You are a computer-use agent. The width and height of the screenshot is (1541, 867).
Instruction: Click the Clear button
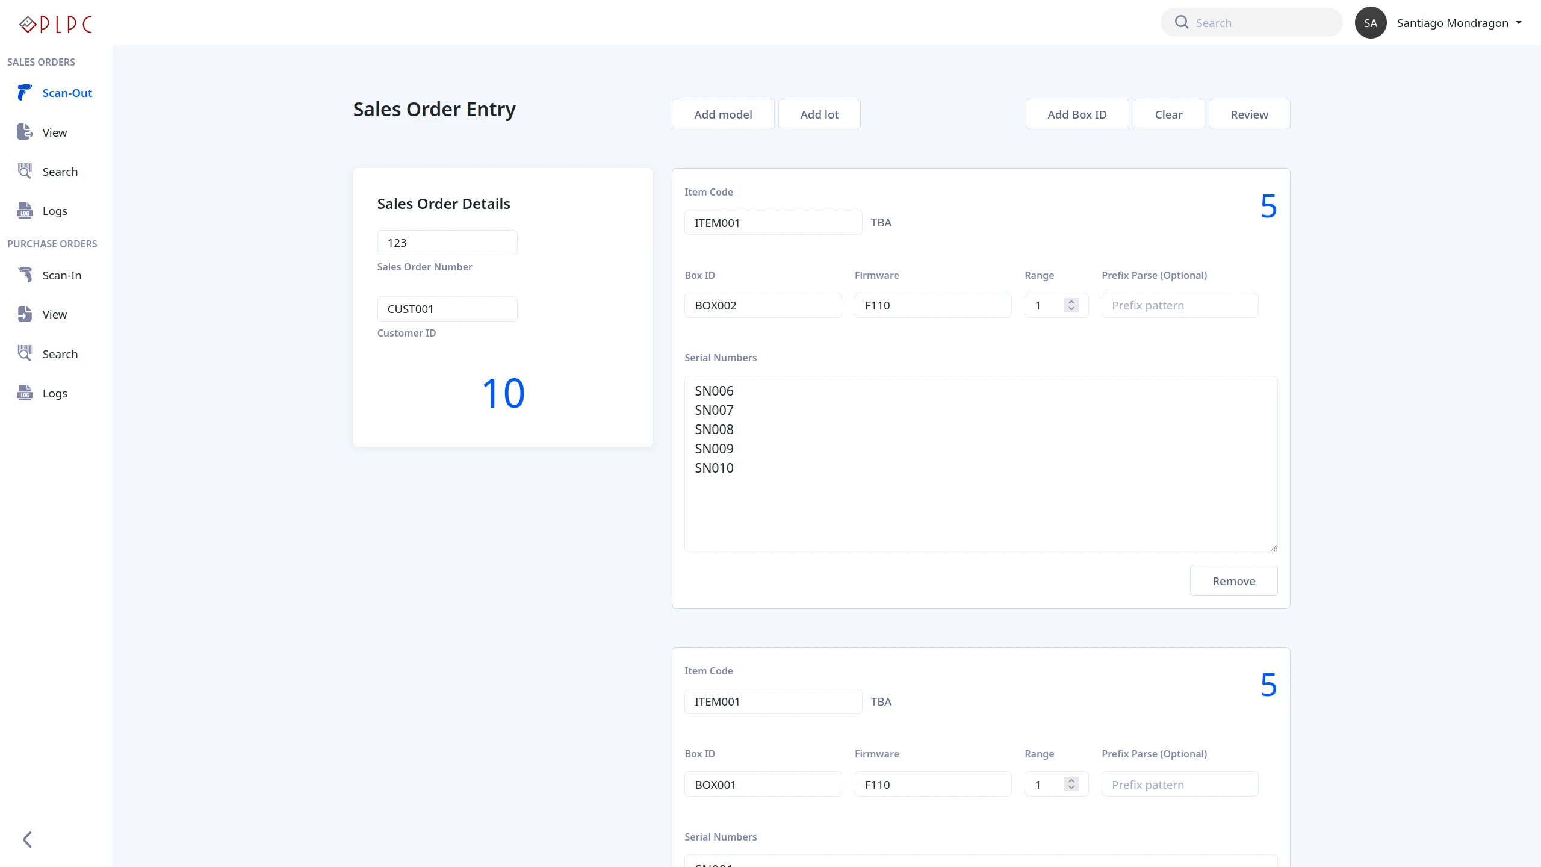click(x=1168, y=114)
